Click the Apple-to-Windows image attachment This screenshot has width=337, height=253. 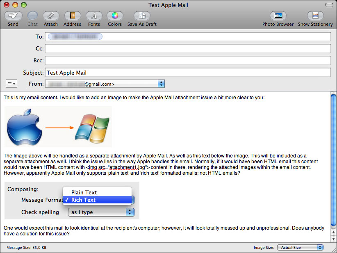click(57, 126)
